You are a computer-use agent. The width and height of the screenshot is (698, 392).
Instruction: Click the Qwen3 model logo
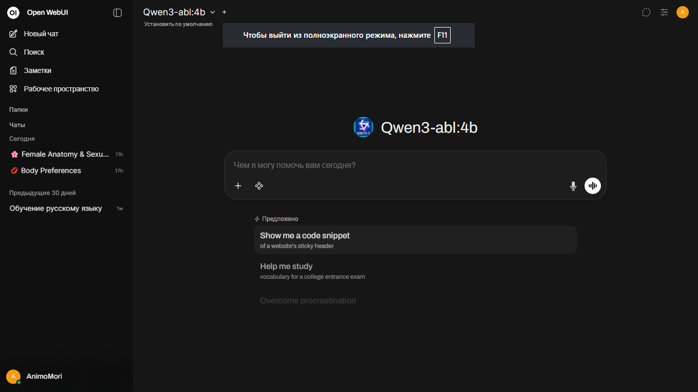click(x=363, y=127)
